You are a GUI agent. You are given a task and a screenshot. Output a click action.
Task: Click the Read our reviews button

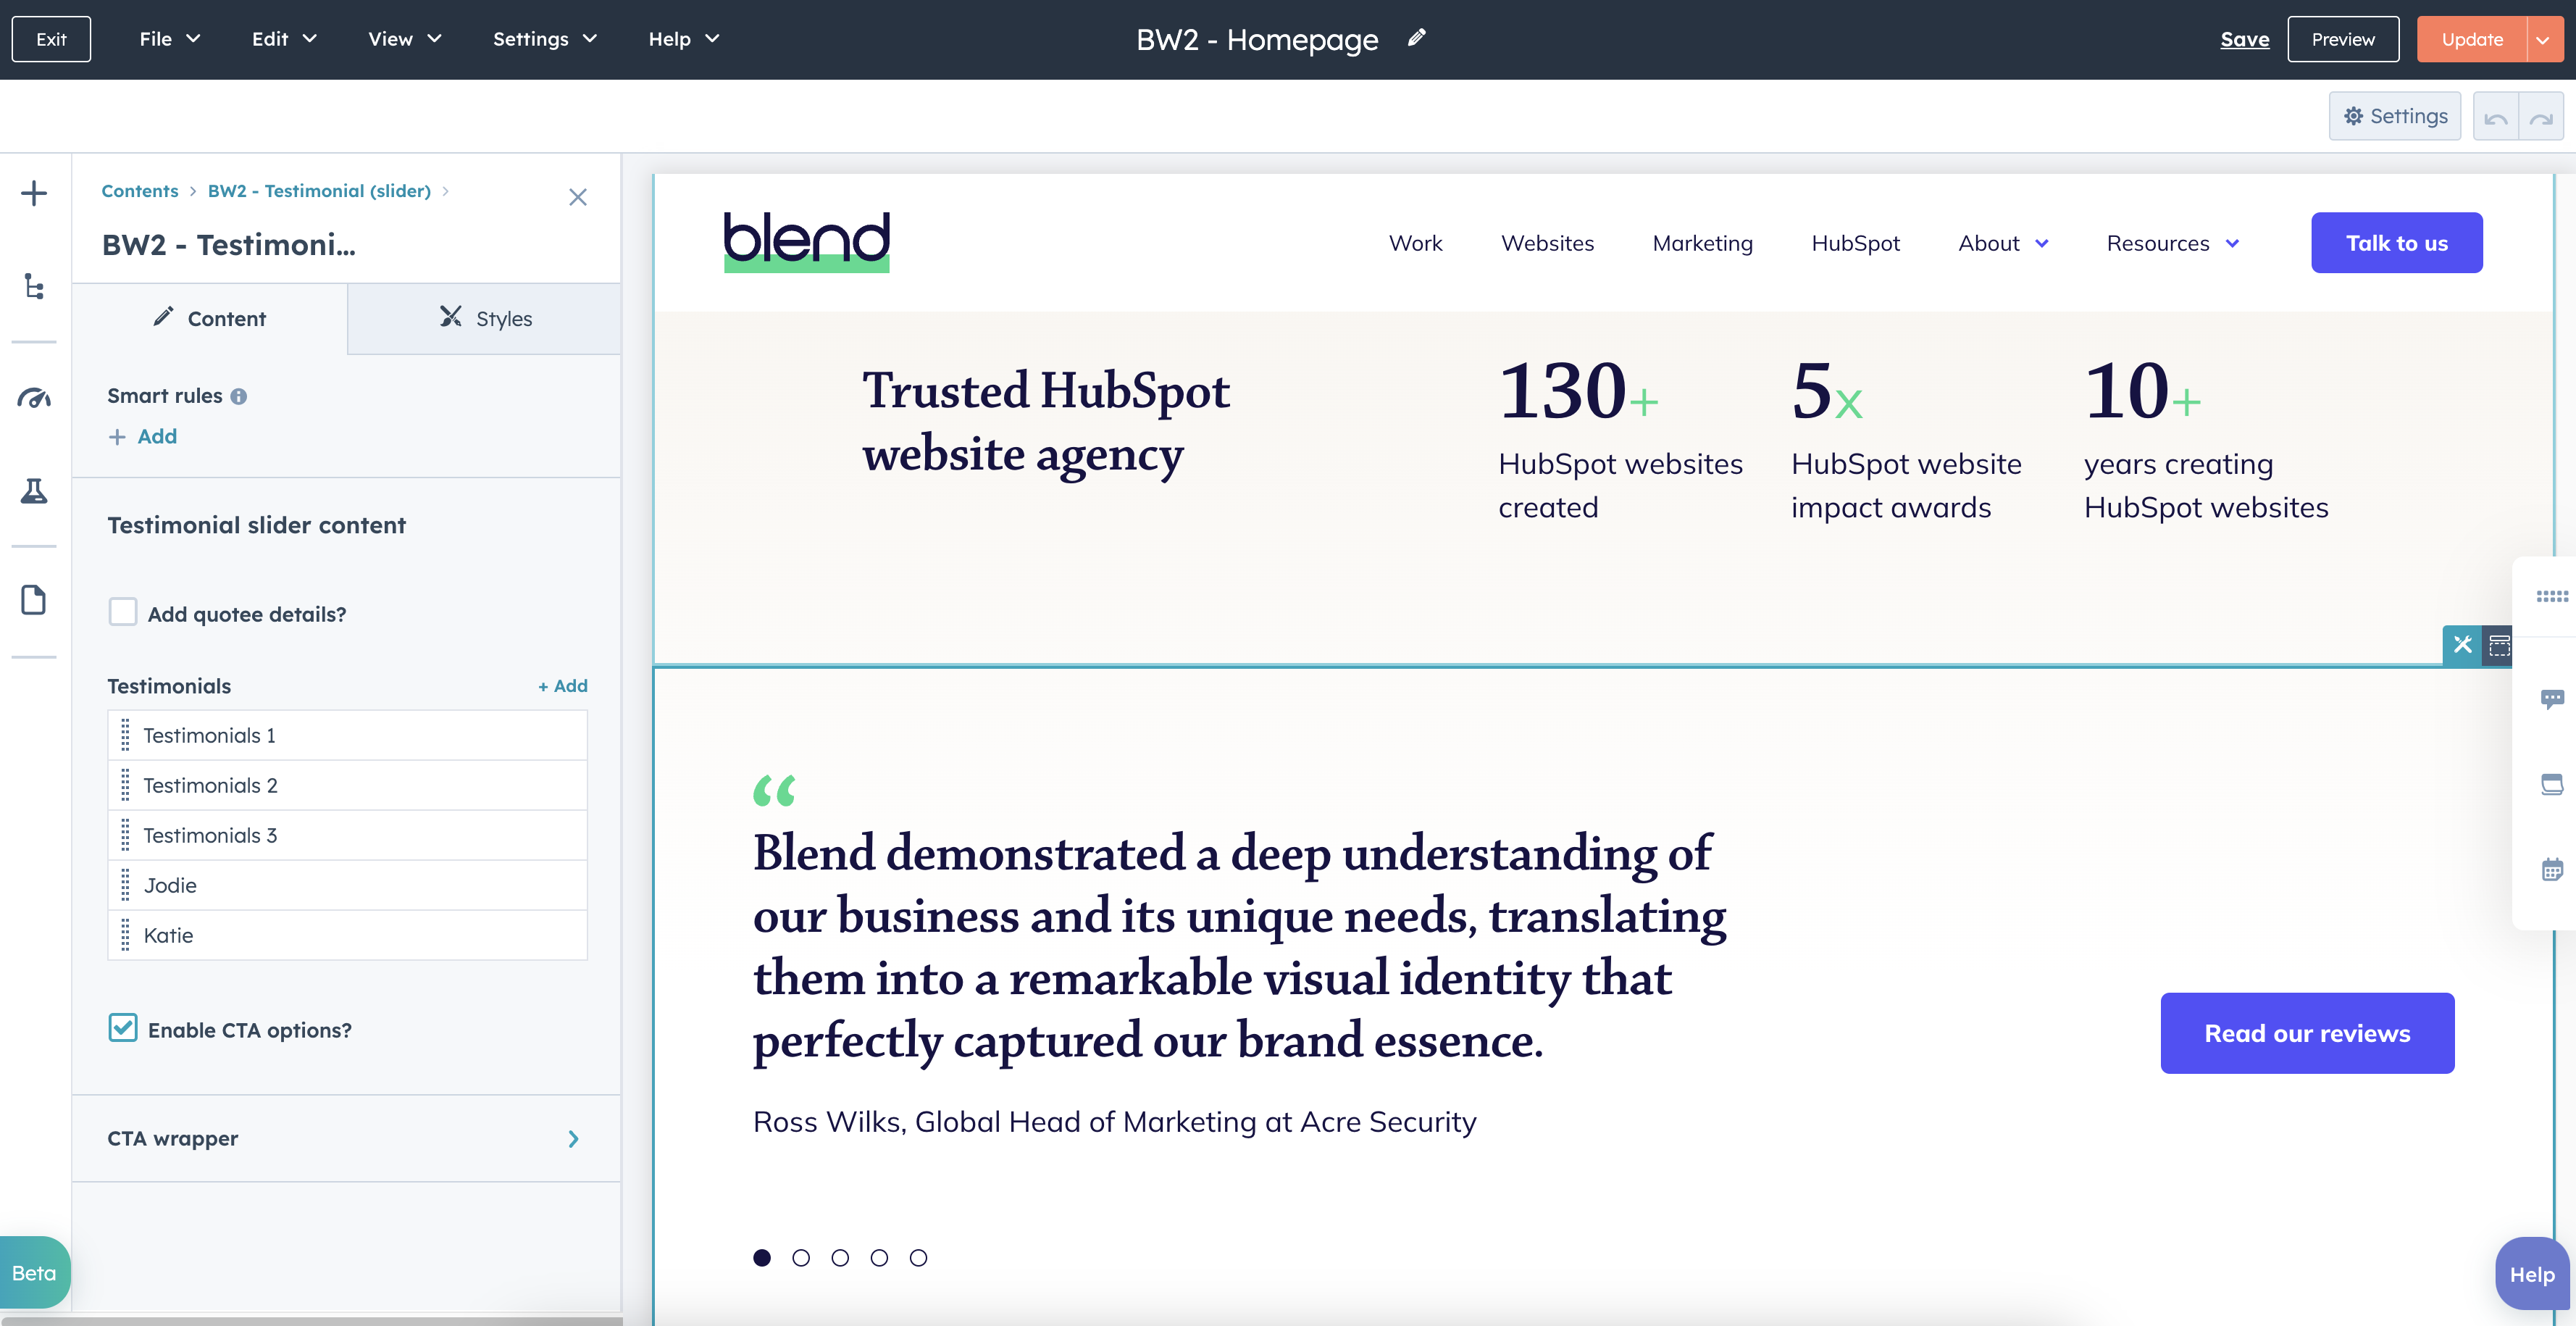pos(2307,1033)
